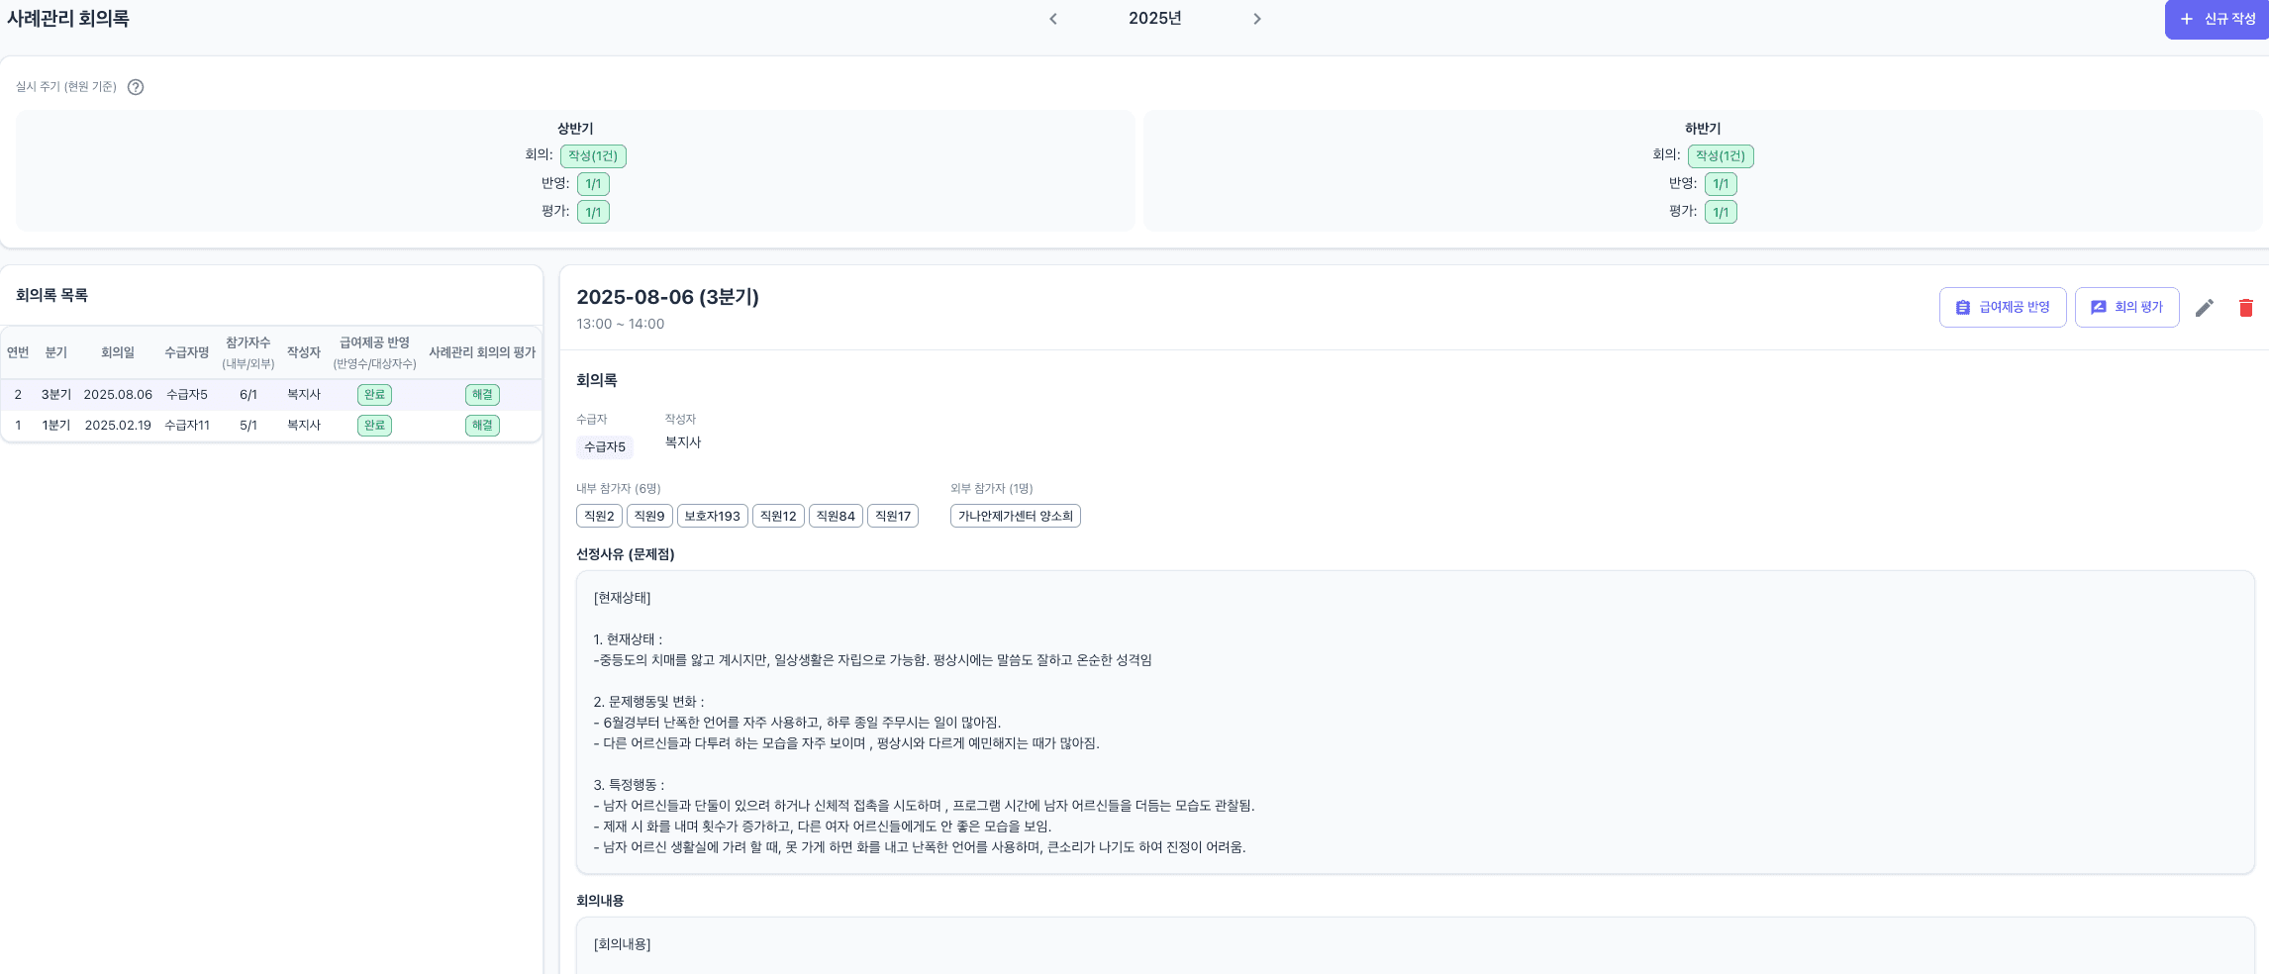Click the 상반기 평가 1/1 badge
Screen dimensions: 2269x974
point(593,212)
